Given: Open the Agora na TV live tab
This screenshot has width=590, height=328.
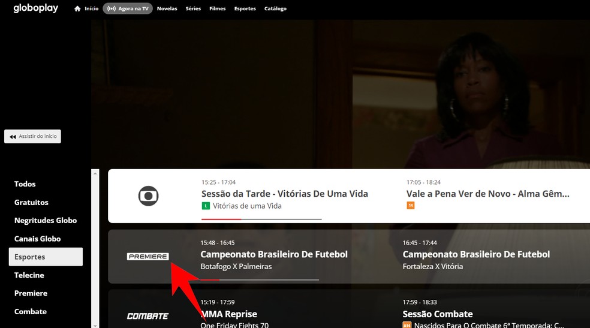Looking at the screenshot, I should click(x=128, y=8).
